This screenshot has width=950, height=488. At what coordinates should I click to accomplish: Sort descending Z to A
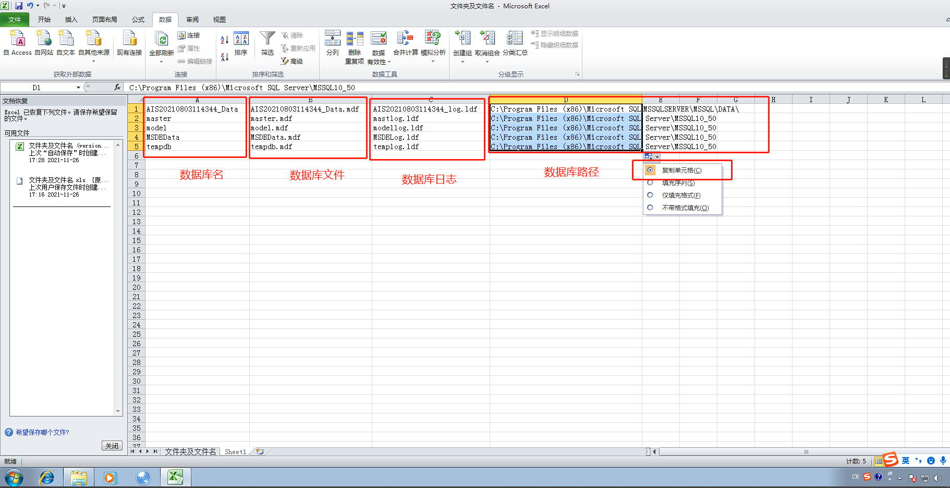pos(224,57)
